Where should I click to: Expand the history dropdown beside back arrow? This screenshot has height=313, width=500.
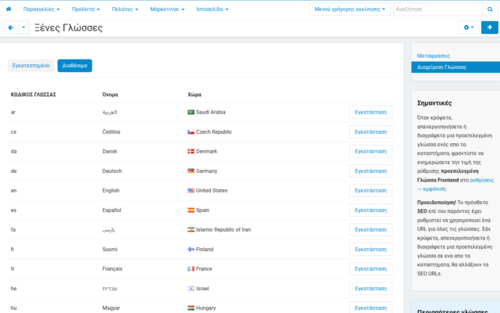coord(23,27)
